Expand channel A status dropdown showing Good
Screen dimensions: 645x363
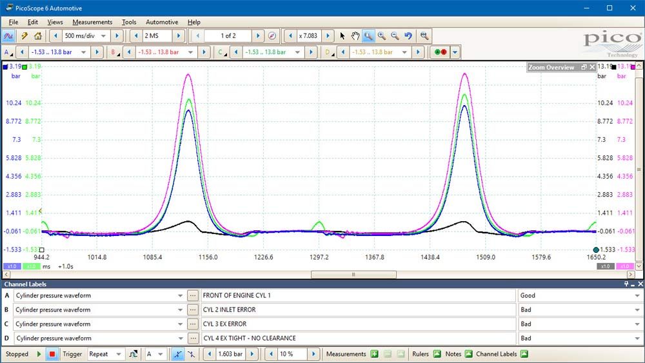tap(637, 295)
